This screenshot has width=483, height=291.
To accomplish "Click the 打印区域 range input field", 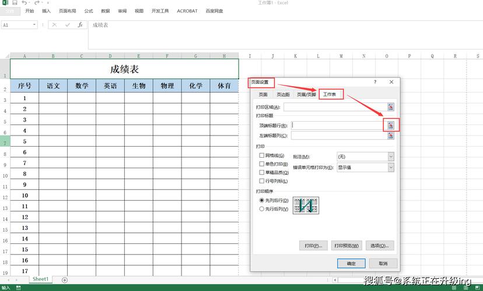I will 335,107.
